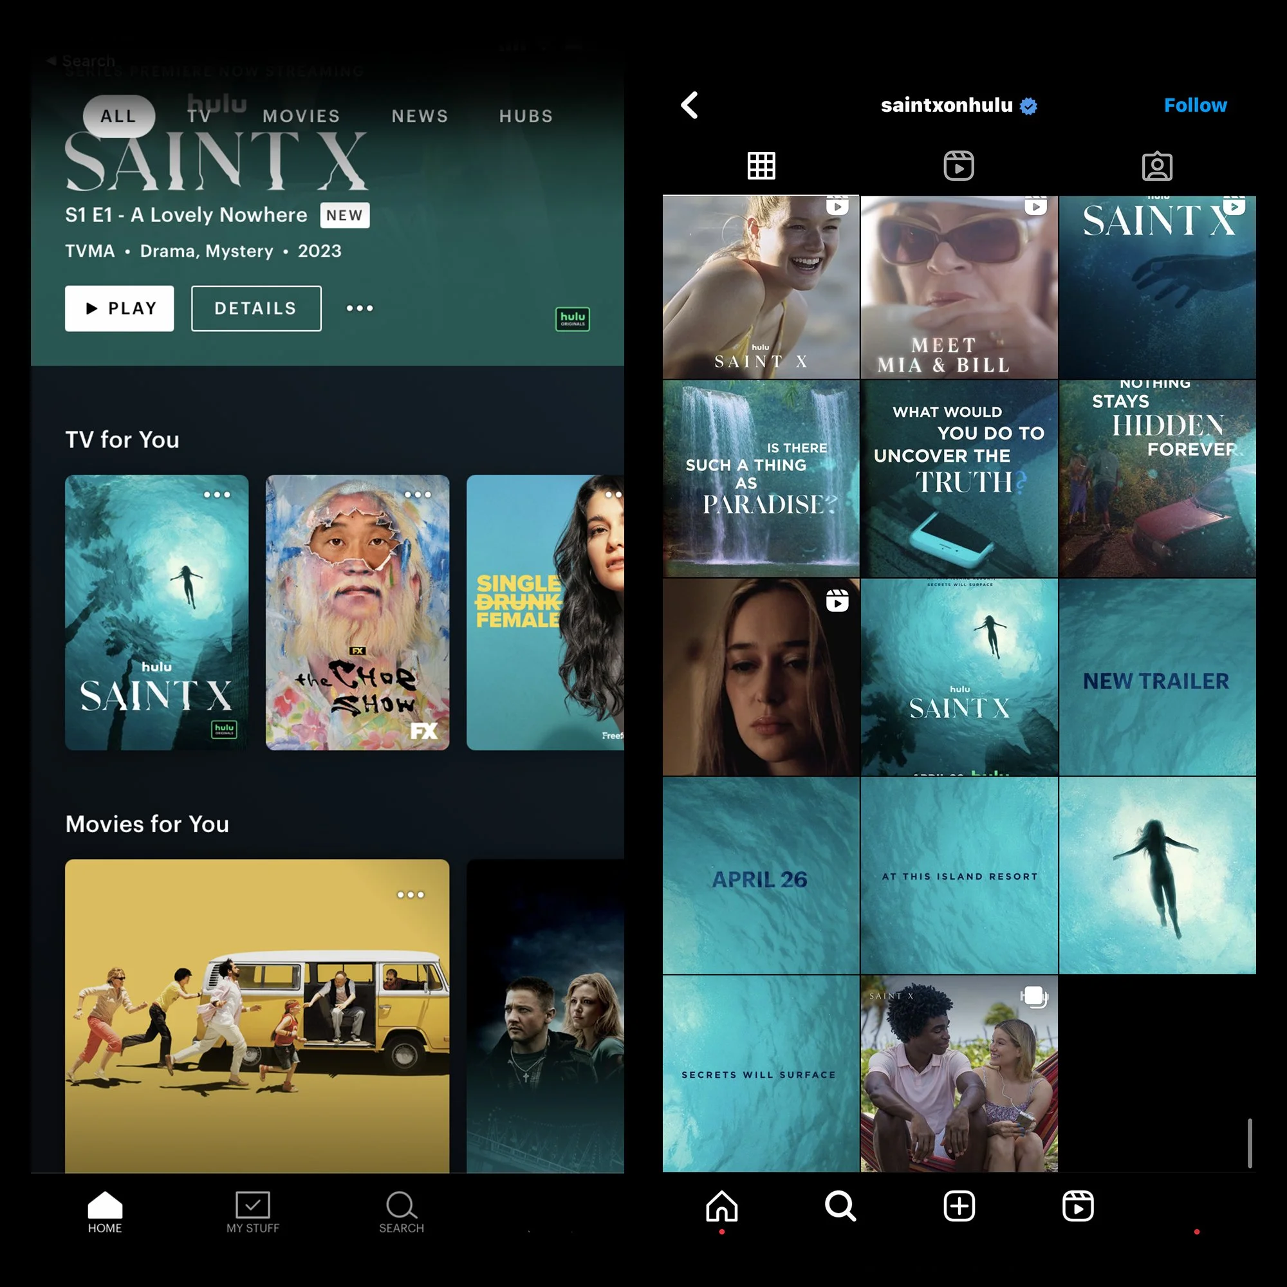
Task: Tap the Instagram search magnifier icon
Action: (x=840, y=1206)
